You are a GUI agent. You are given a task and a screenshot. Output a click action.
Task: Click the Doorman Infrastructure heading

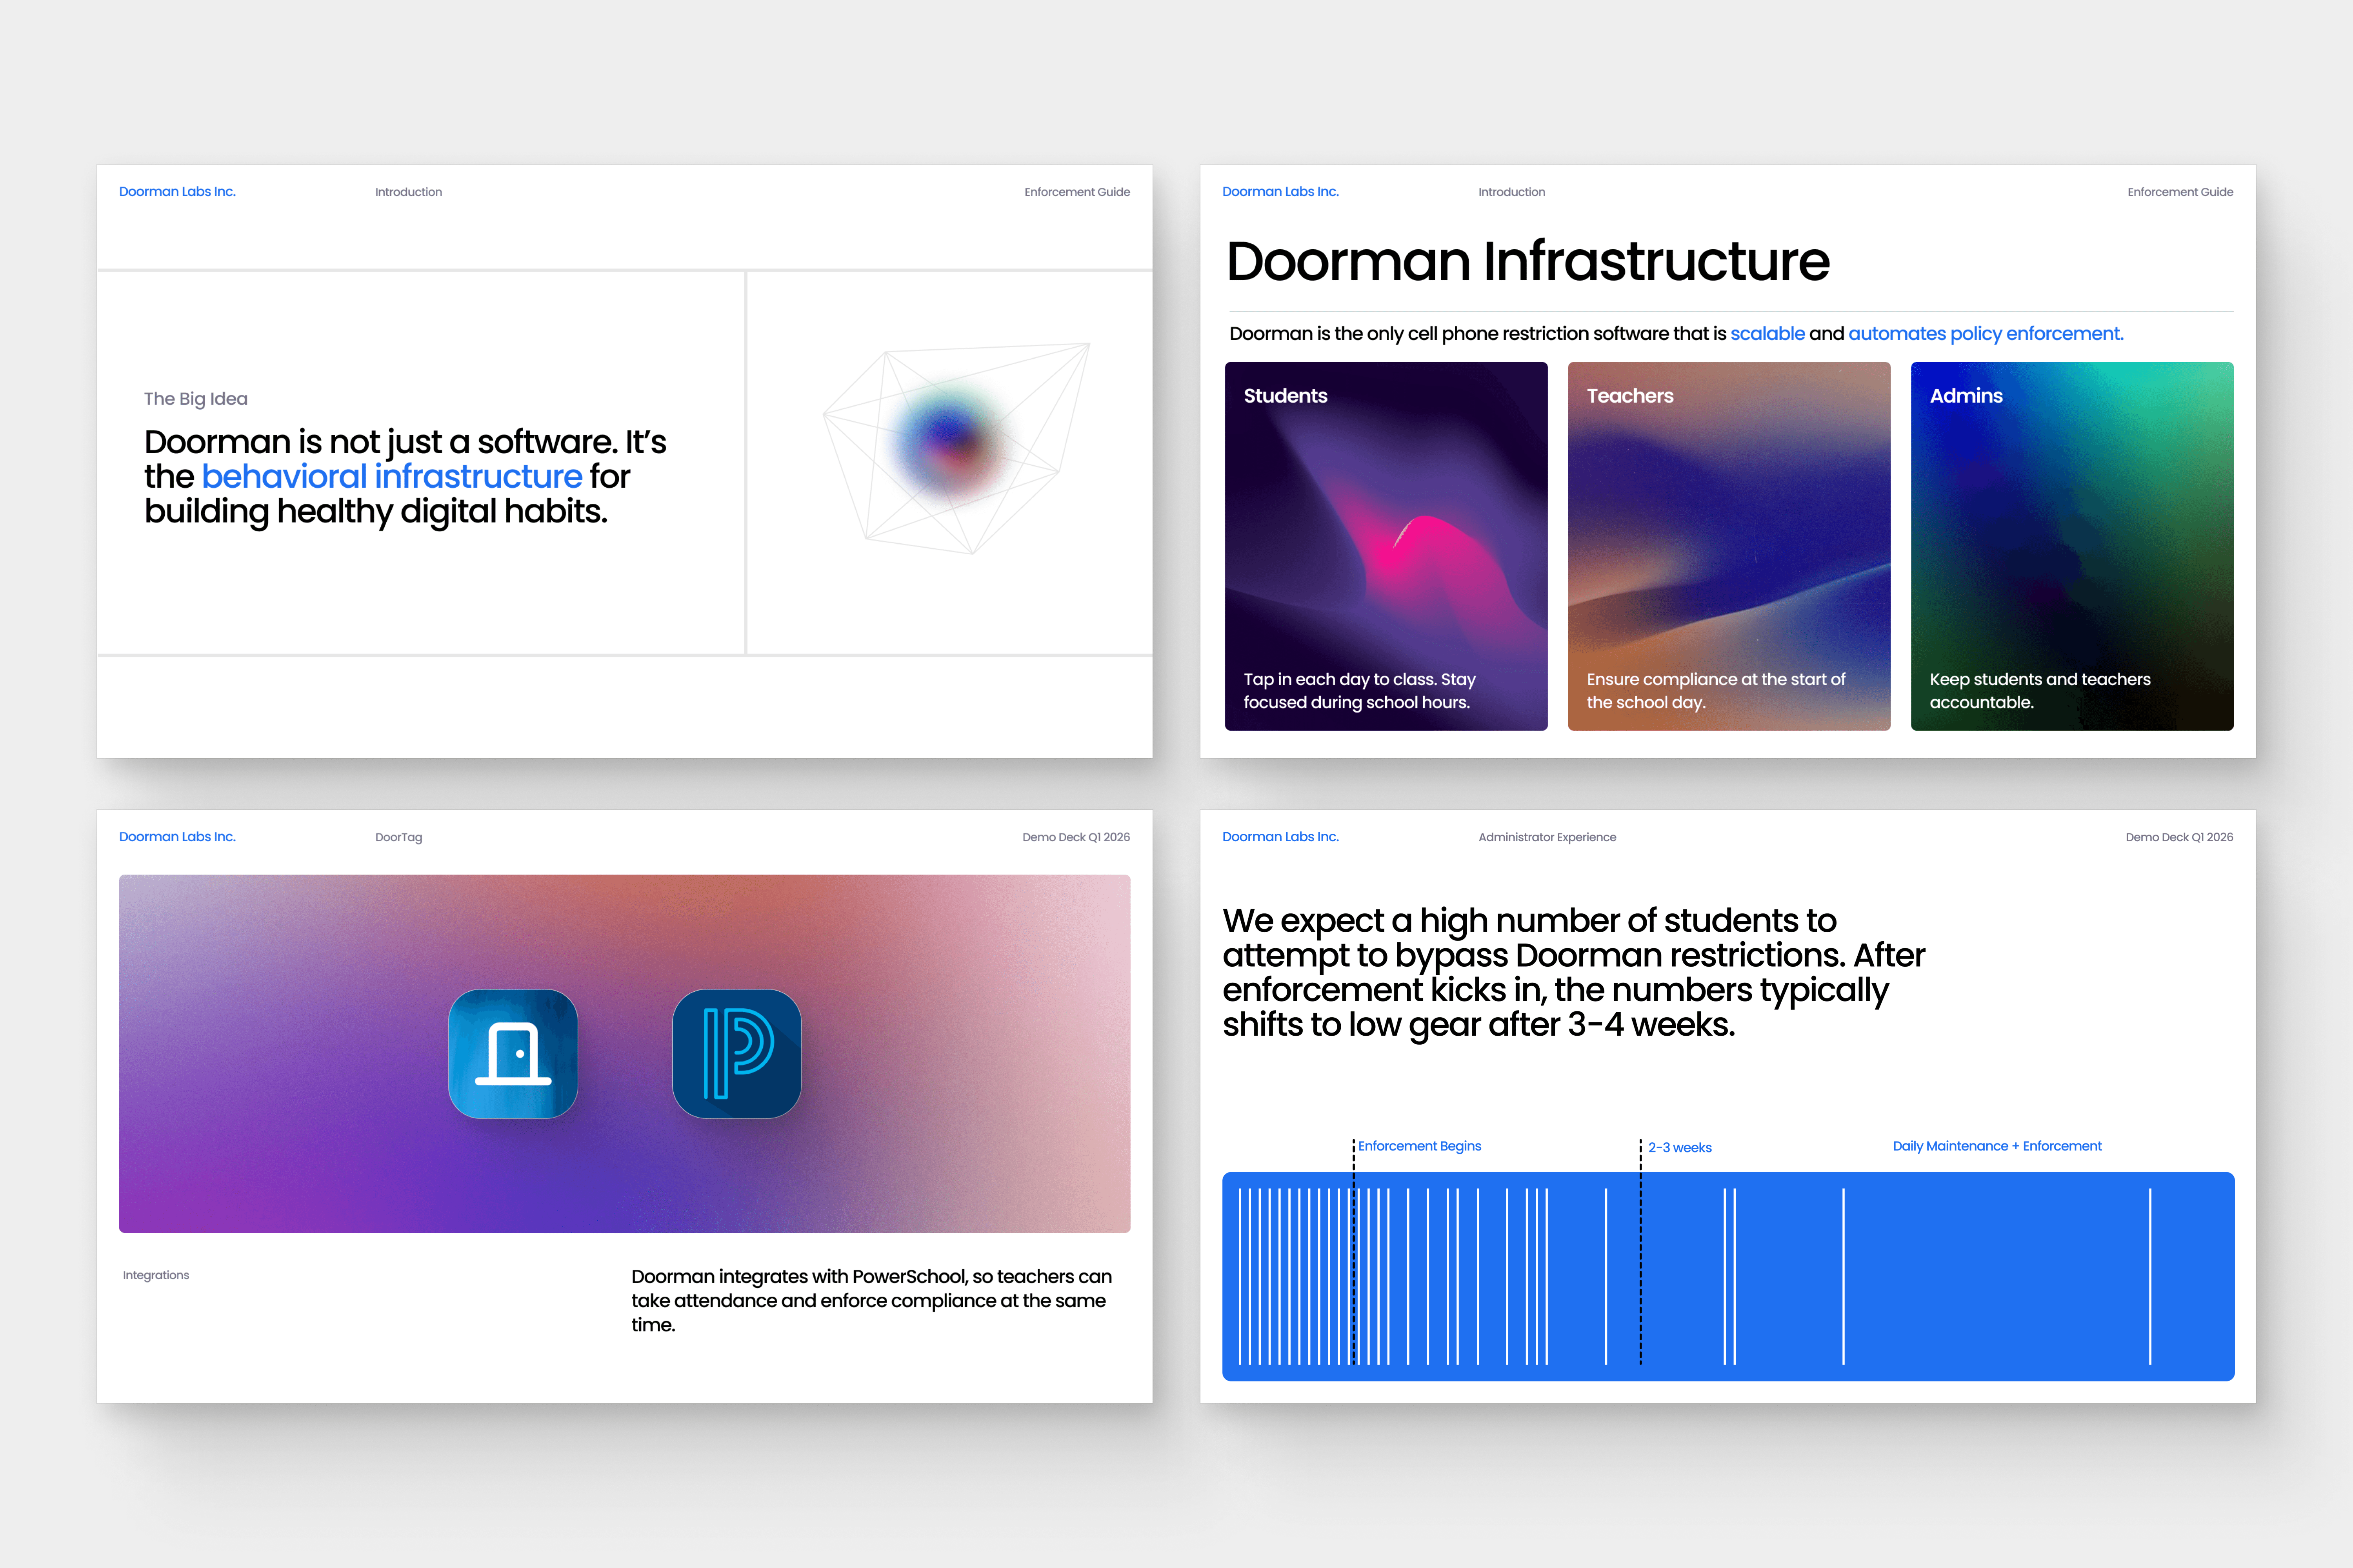(1527, 261)
